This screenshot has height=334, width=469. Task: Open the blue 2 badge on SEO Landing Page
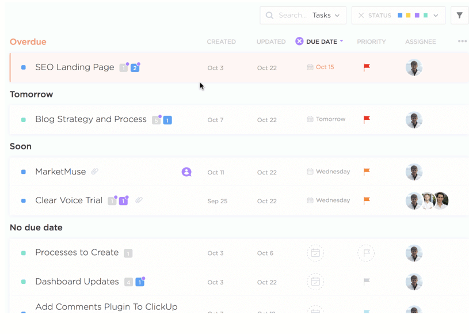click(x=135, y=68)
